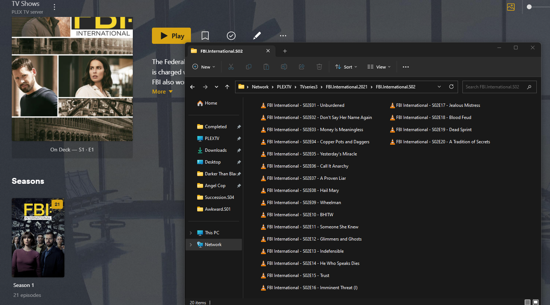The width and height of the screenshot is (550, 305).
Task: Select file S02E16 - Imminent Threat (I)
Action: 309,288
